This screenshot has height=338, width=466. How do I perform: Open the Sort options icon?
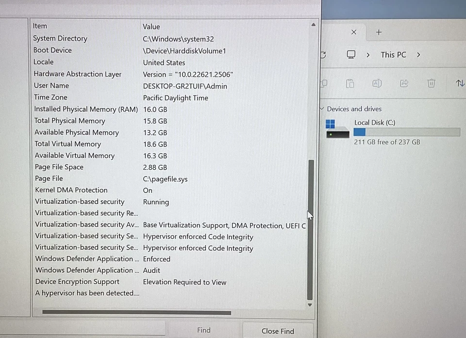coord(460,83)
